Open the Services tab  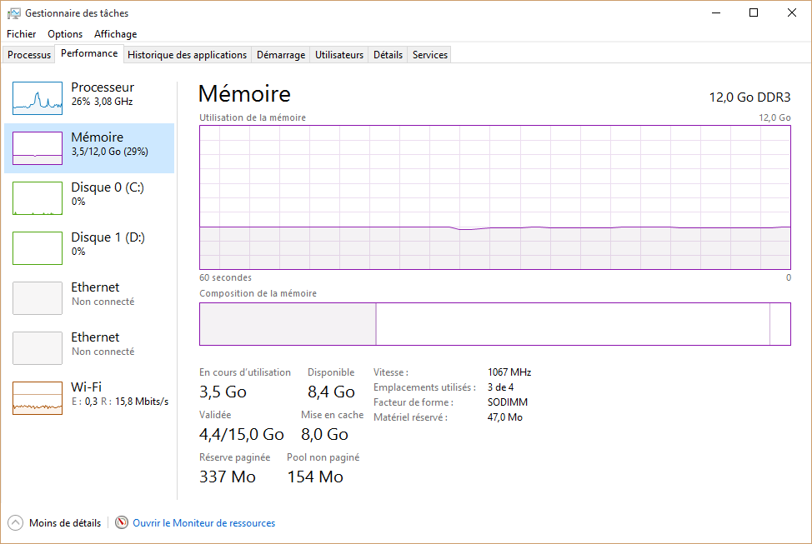pyautogui.click(x=430, y=55)
